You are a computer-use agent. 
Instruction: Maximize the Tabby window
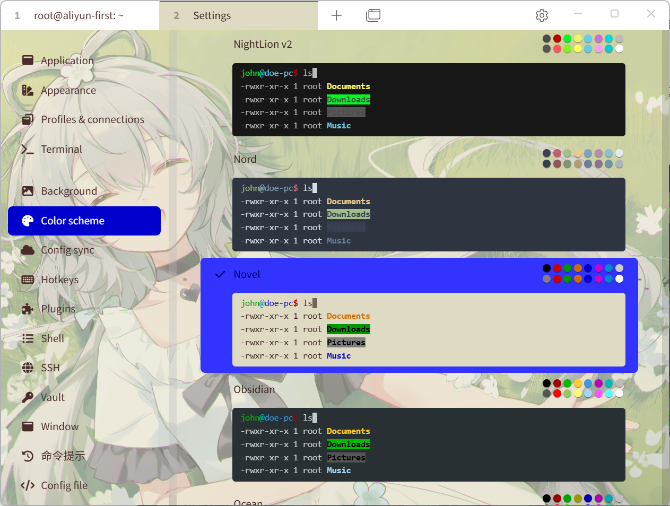(x=615, y=13)
